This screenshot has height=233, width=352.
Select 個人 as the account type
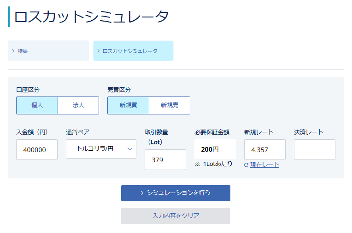pos(37,105)
